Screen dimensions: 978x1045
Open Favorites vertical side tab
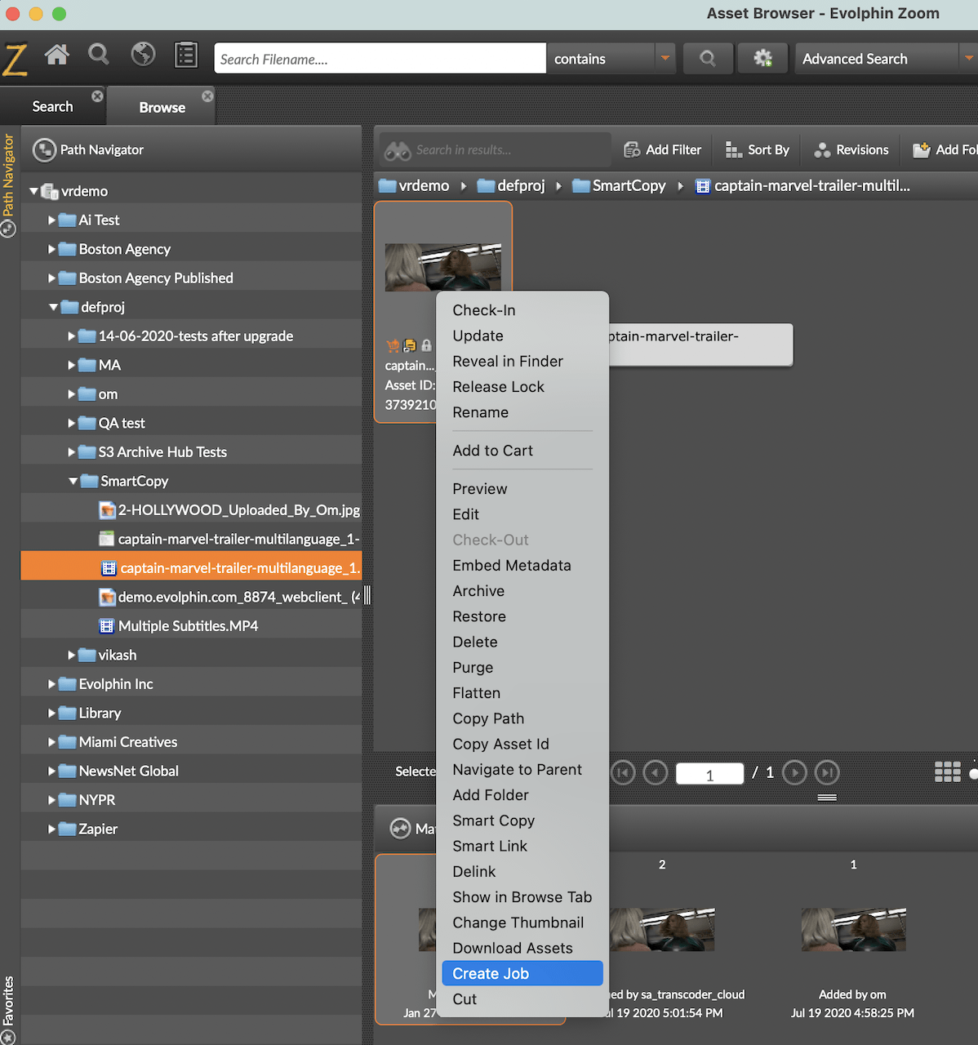(x=8, y=1009)
